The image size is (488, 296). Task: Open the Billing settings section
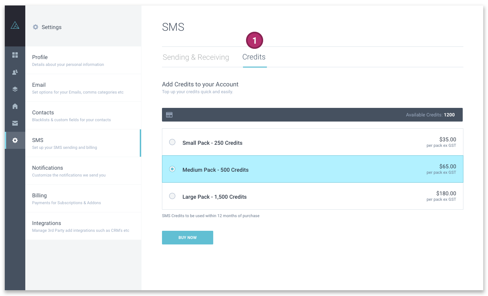[x=83, y=199]
